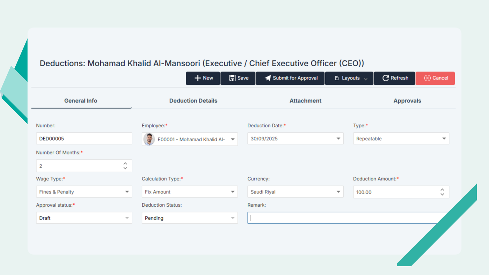The width and height of the screenshot is (489, 275).
Task: Go to the Approvals tab
Action: [407, 101]
